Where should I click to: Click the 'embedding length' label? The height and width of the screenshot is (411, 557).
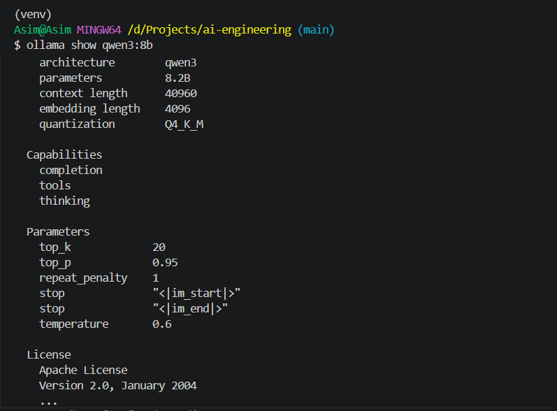pos(89,109)
